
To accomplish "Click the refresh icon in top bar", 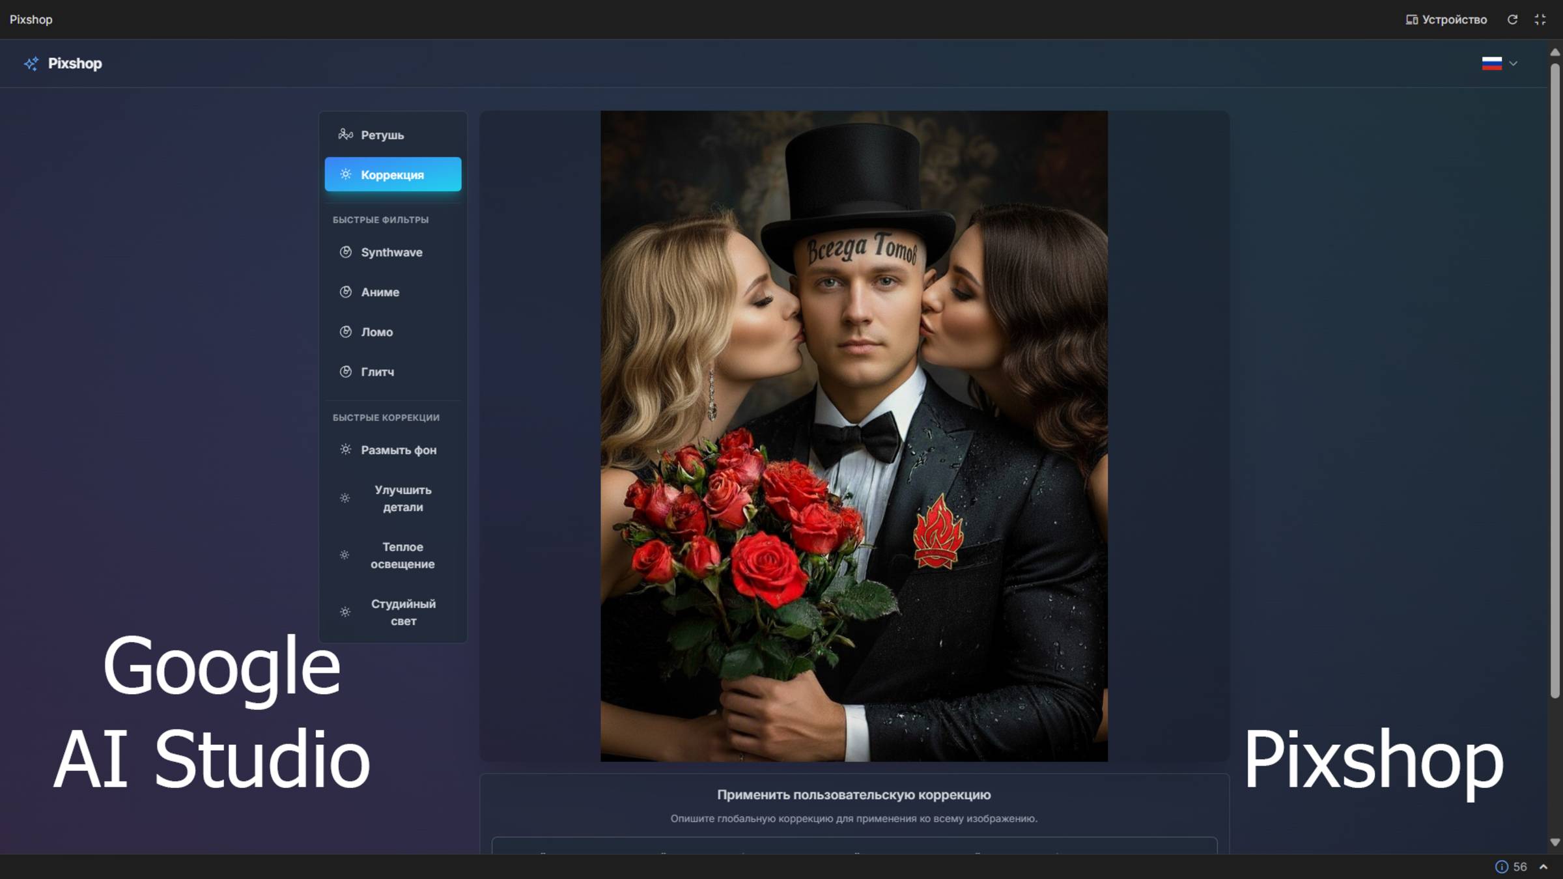I will coord(1512,20).
